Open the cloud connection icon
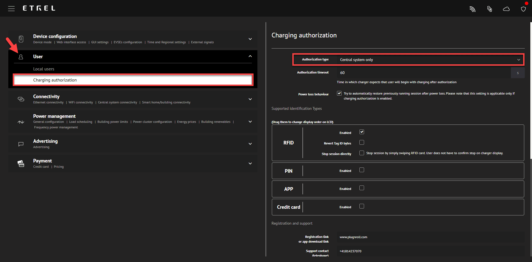Viewport: 532px width, 262px height. [506, 9]
